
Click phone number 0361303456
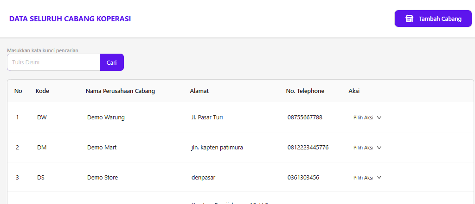pyautogui.click(x=303, y=178)
